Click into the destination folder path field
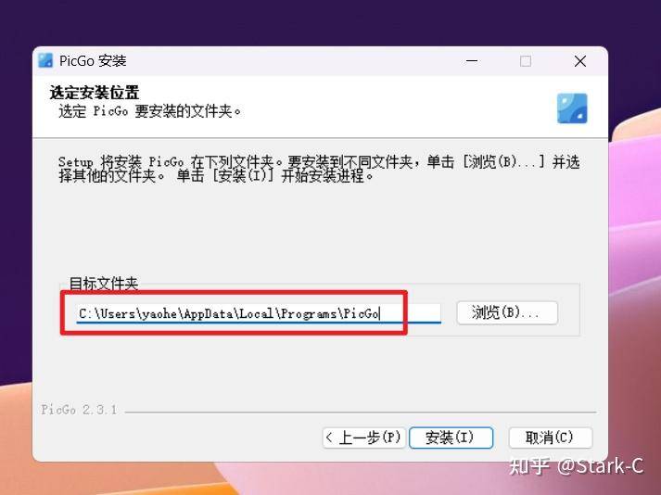The width and height of the screenshot is (661, 495). (259, 313)
